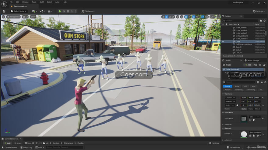Viewport: 268px width, 150px height.
Task: Open the Lit view mode dropdown
Action: tap(25, 17)
